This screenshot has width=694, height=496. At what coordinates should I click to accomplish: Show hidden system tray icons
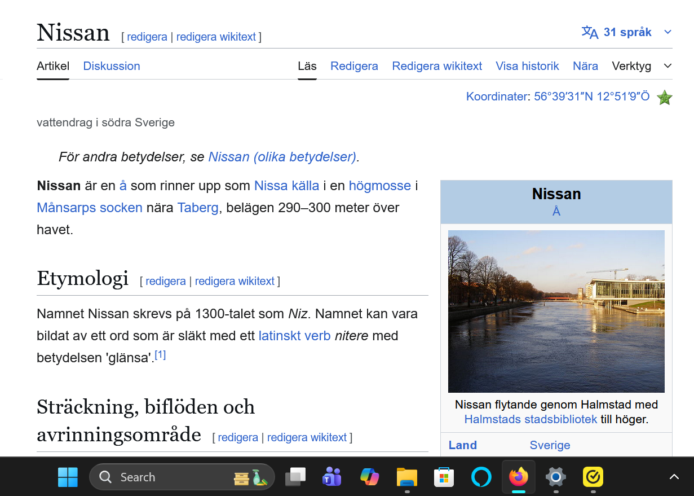pos(674,477)
